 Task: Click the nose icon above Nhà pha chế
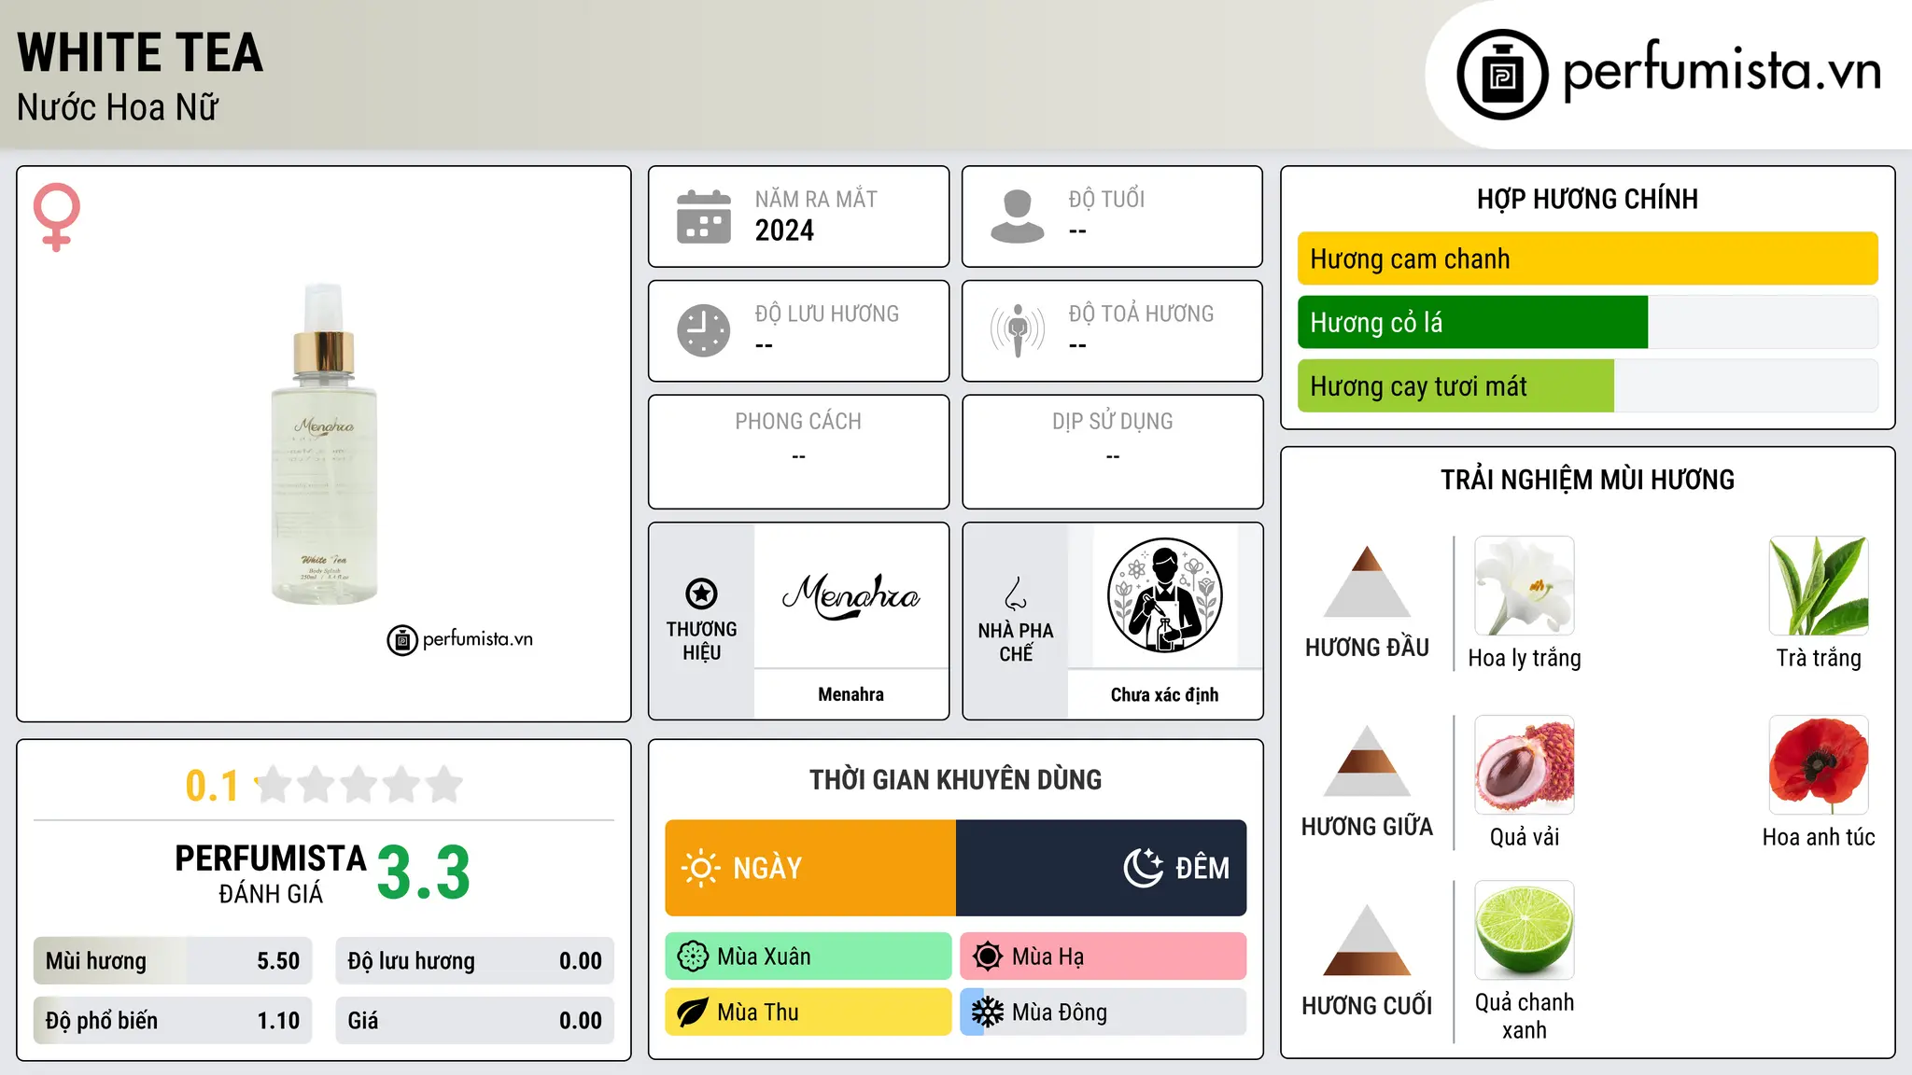(x=1016, y=593)
